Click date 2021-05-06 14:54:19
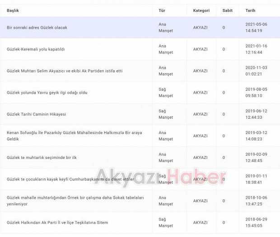Viewport: 280px width, 237px height. pyautogui.click(x=256, y=28)
